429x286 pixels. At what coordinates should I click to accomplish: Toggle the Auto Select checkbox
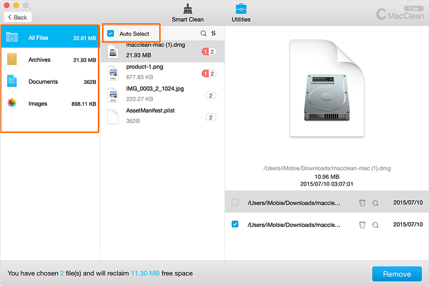tap(111, 34)
